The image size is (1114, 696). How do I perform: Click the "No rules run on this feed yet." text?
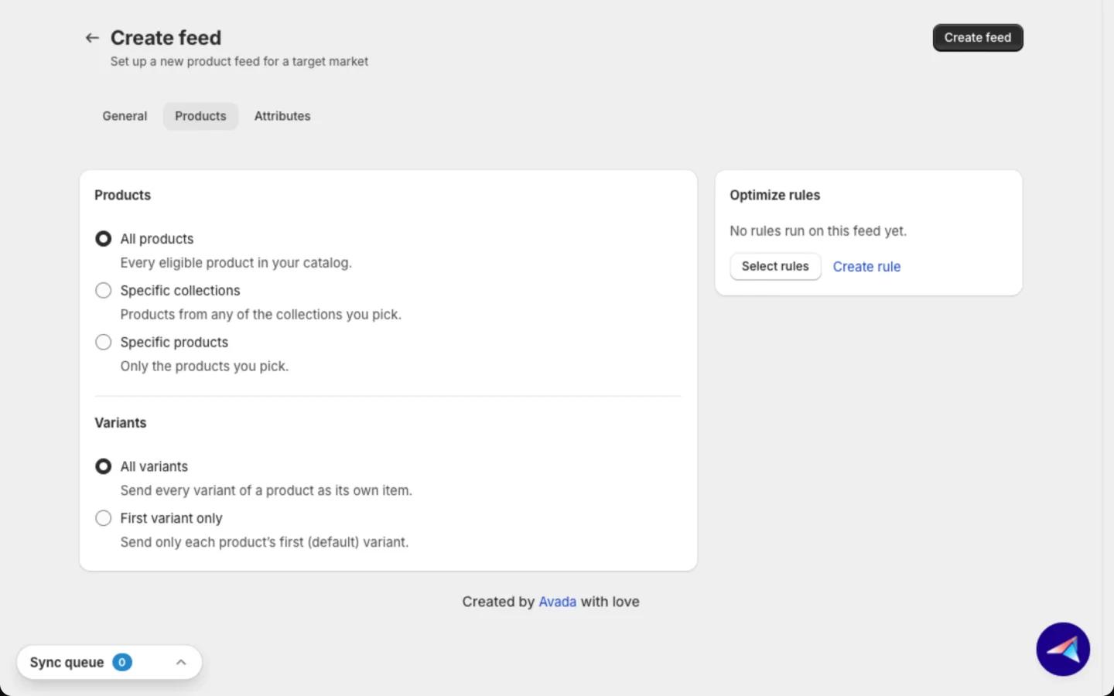click(818, 231)
